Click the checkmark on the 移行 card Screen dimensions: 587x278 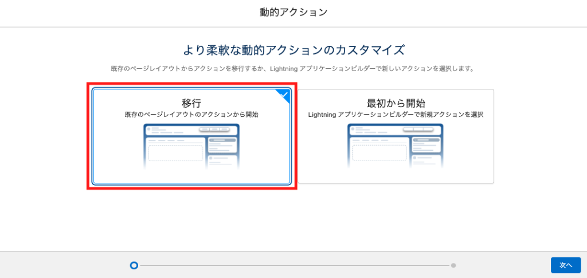tap(284, 95)
